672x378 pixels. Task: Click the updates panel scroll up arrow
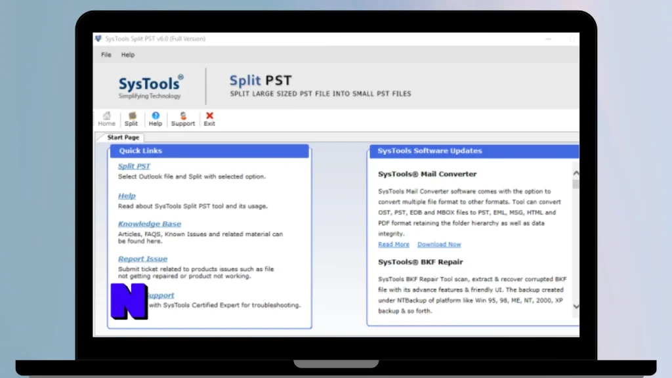tap(576, 173)
